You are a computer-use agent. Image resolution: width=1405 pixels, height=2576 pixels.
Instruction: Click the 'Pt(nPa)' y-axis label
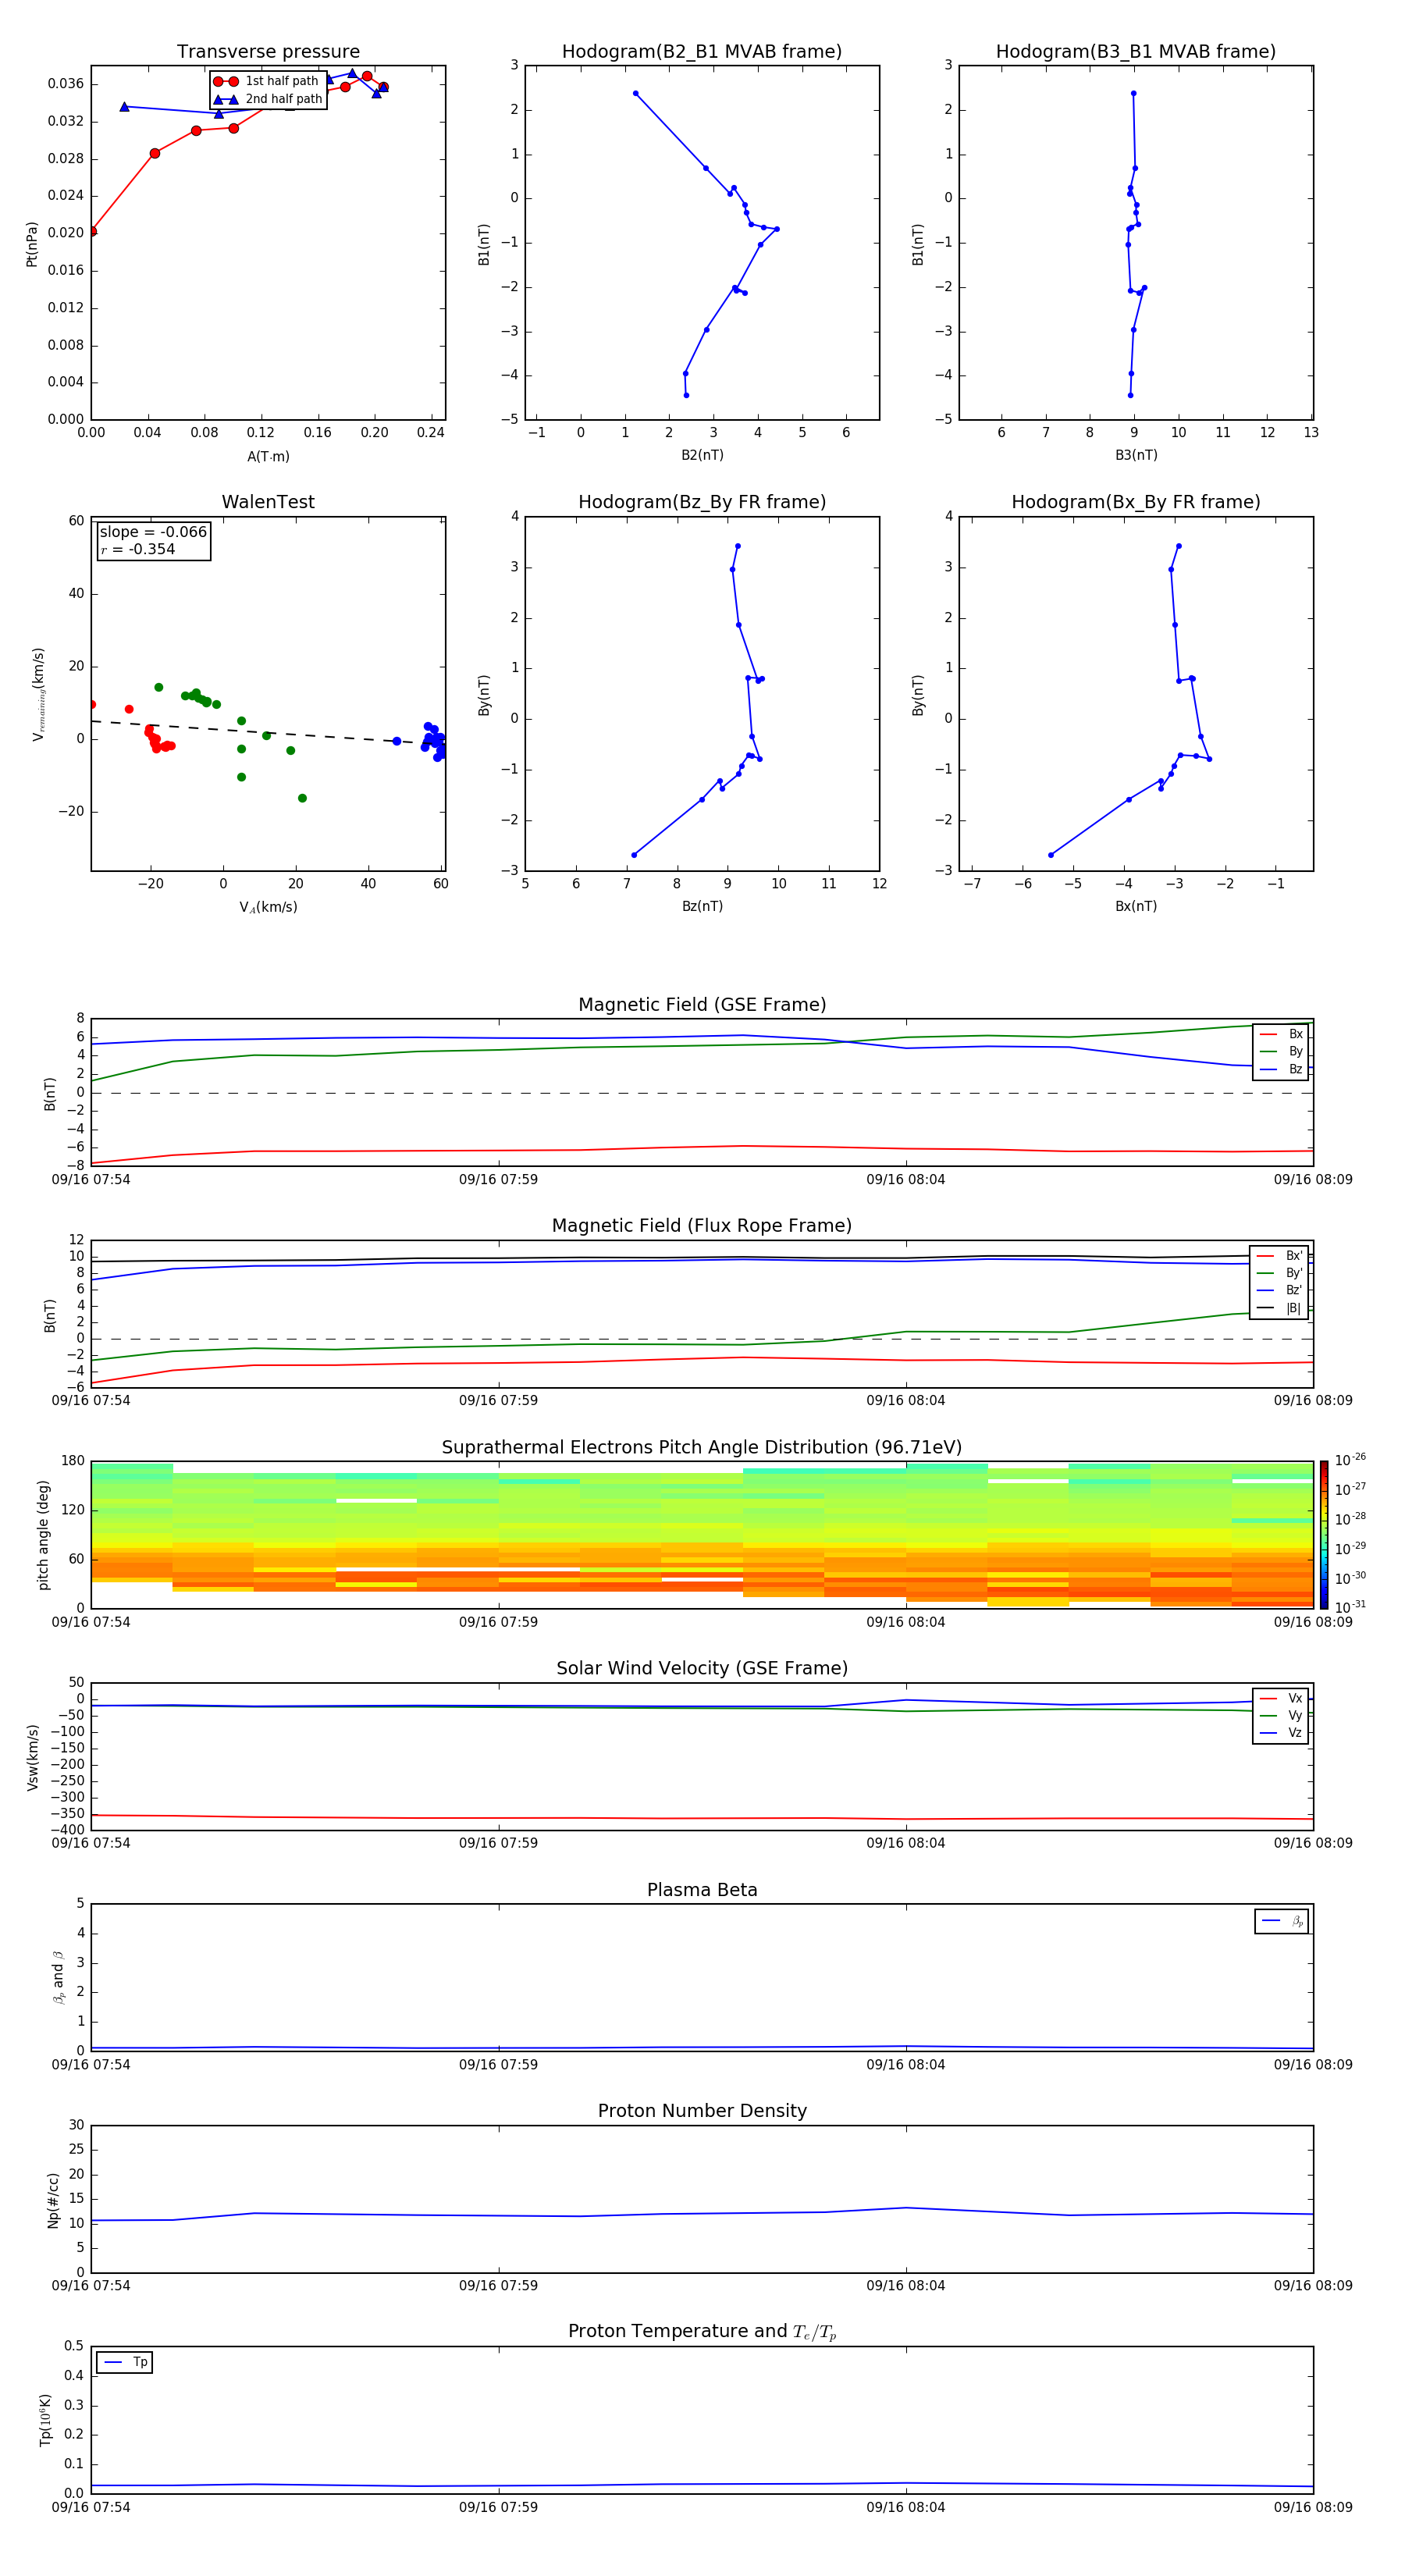pos(32,244)
